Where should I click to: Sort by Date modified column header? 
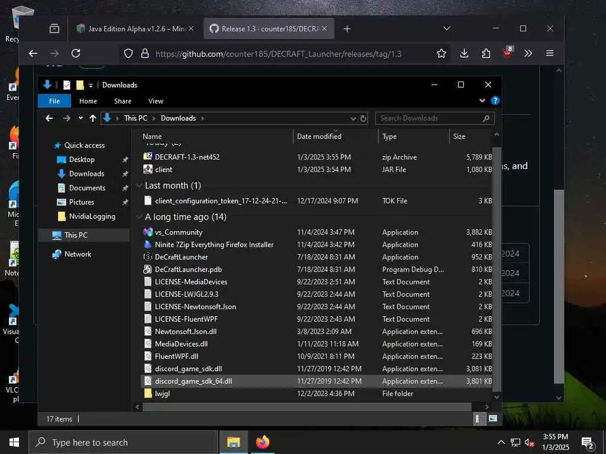pos(336,137)
